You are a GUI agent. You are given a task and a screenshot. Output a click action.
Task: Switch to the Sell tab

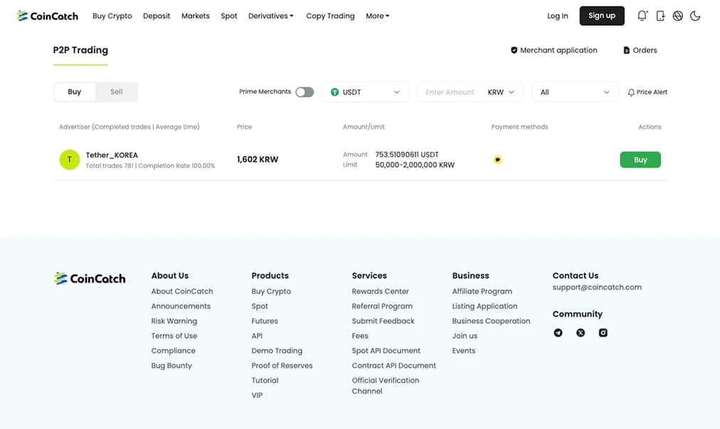pos(116,92)
